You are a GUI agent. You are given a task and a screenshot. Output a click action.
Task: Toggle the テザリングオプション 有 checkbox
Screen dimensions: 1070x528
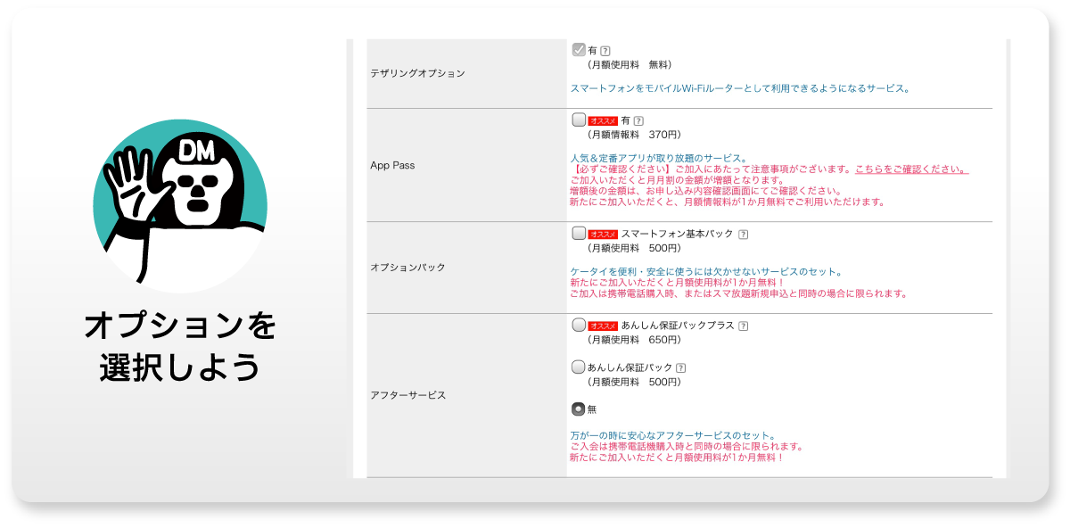tap(579, 50)
